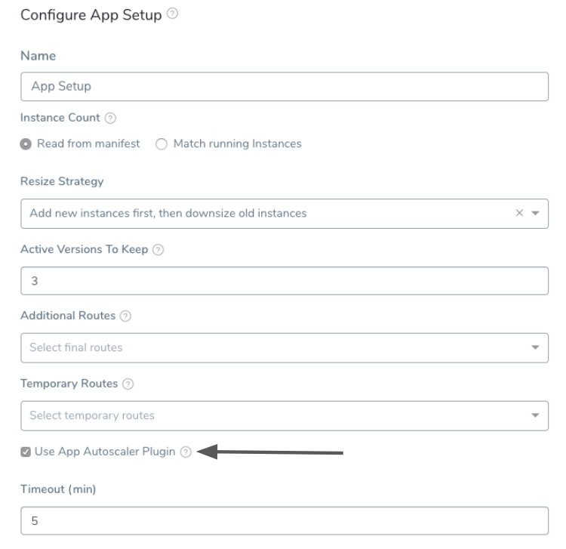The height and width of the screenshot is (549, 566).
Task: Click the Use App Autoscaler Plugin label
Action: [105, 452]
